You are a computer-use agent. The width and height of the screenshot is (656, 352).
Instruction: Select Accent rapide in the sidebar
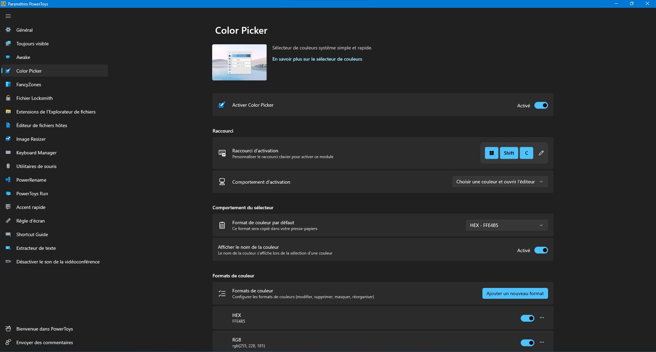[x=55, y=207]
